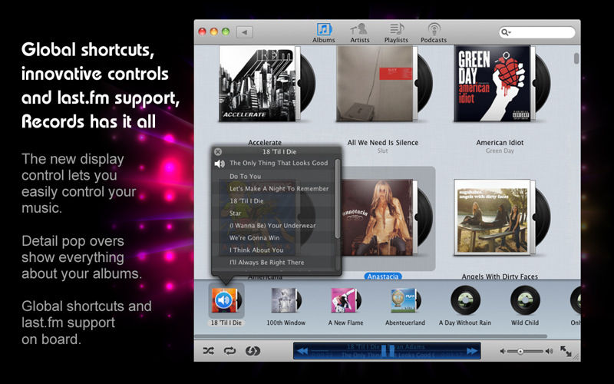
Task: Select the Abenteuerland shelf album
Action: pos(405,300)
